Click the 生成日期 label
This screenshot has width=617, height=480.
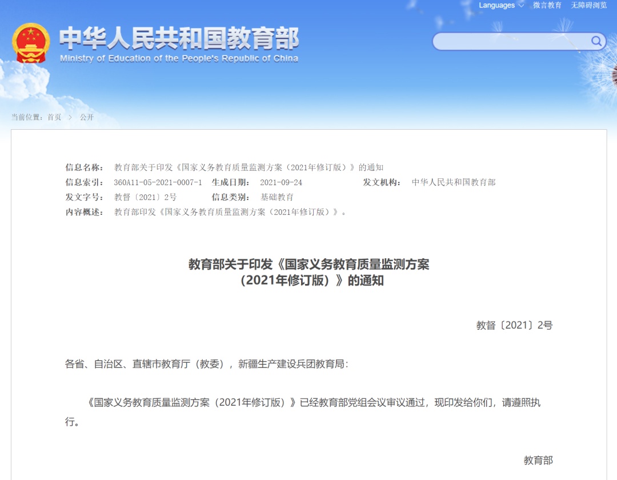pyautogui.click(x=231, y=182)
